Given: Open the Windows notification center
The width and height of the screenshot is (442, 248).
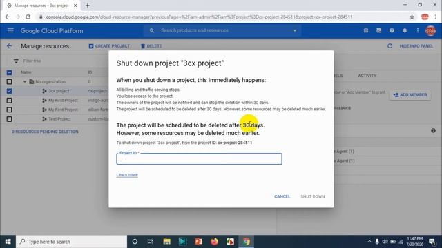Looking at the screenshot, I should (432, 242).
